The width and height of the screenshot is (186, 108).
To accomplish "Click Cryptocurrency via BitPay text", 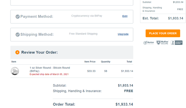I will click(87, 16).
